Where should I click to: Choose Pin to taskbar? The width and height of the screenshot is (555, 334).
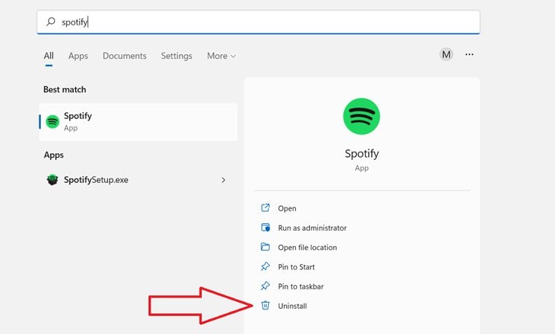click(300, 286)
